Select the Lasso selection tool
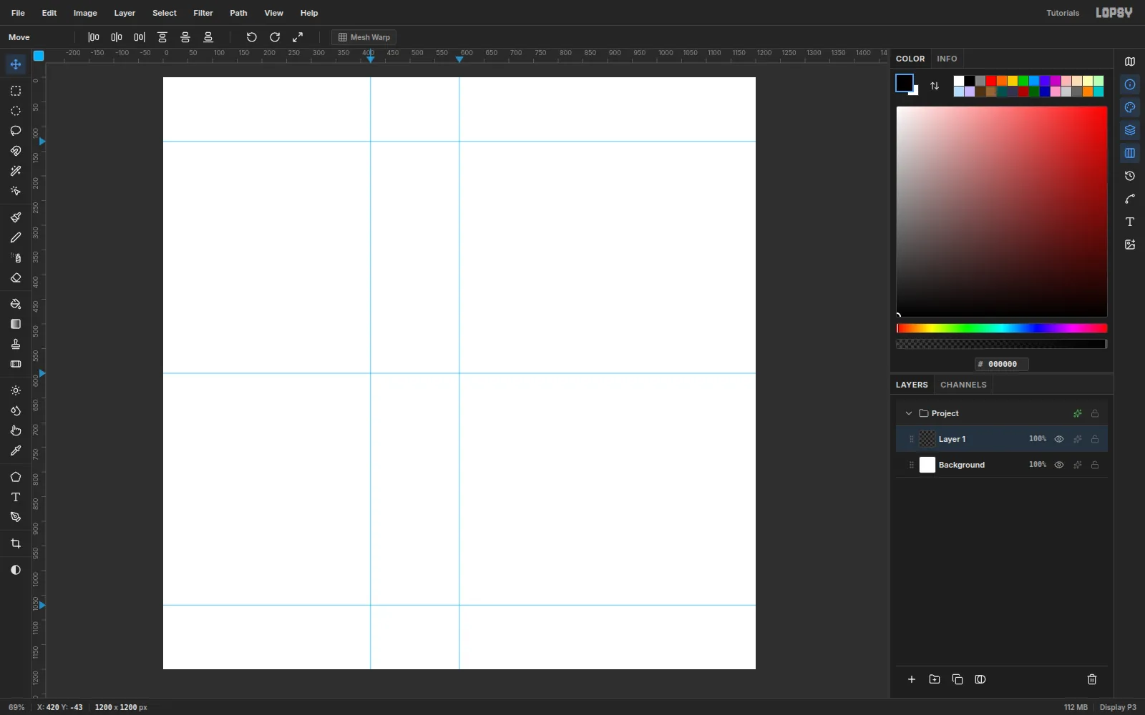Screen dimensions: 1145x715 point(15,131)
